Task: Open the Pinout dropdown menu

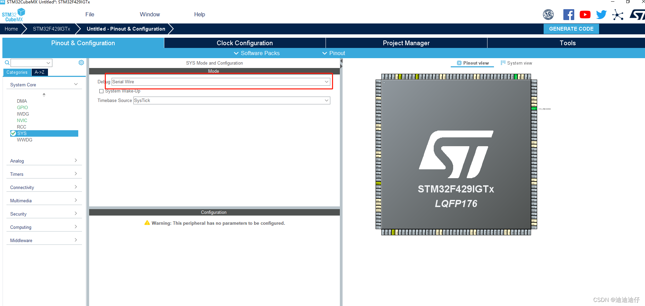Action: tap(334, 53)
